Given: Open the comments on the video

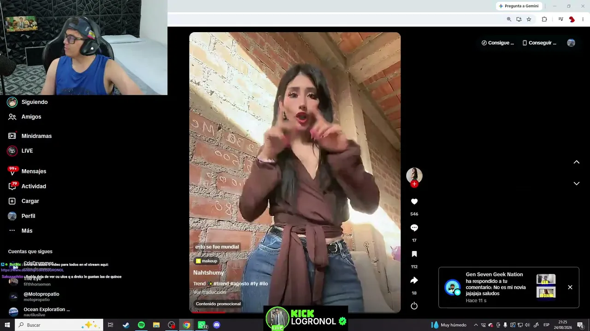Looking at the screenshot, I should [414, 228].
